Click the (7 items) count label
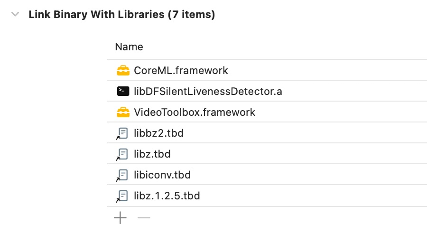This screenshot has height=225, width=427. [191, 15]
